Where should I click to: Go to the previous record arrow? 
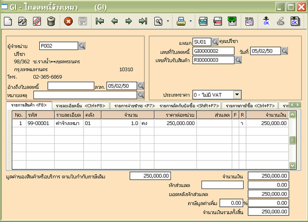[x=114, y=21]
